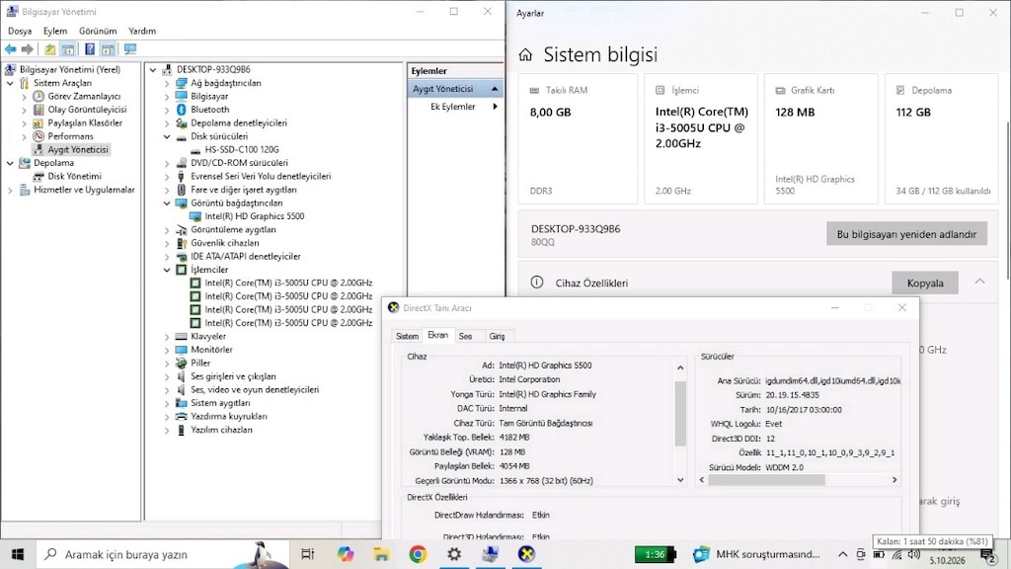Open the Windows Start button
Viewport: 1011px width, 569px height.
pyautogui.click(x=18, y=554)
